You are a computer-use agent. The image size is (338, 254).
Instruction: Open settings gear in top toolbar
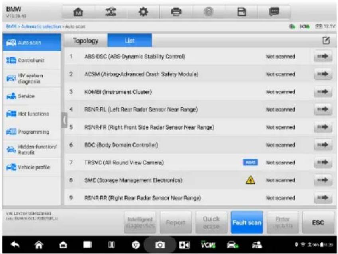click(143, 12)
